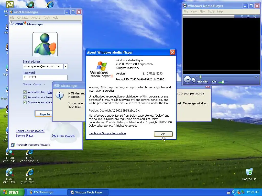Toggle Remember my Password checkbox
262x196 pixels.
(25, 97)
